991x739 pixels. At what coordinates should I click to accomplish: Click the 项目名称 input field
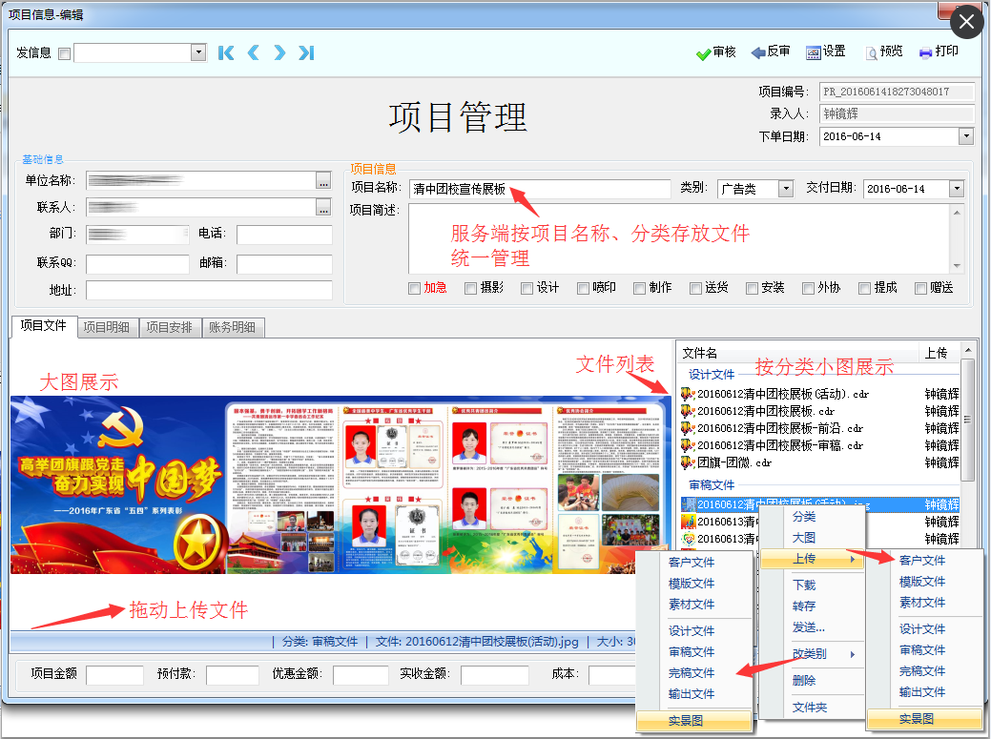(539, 189)
